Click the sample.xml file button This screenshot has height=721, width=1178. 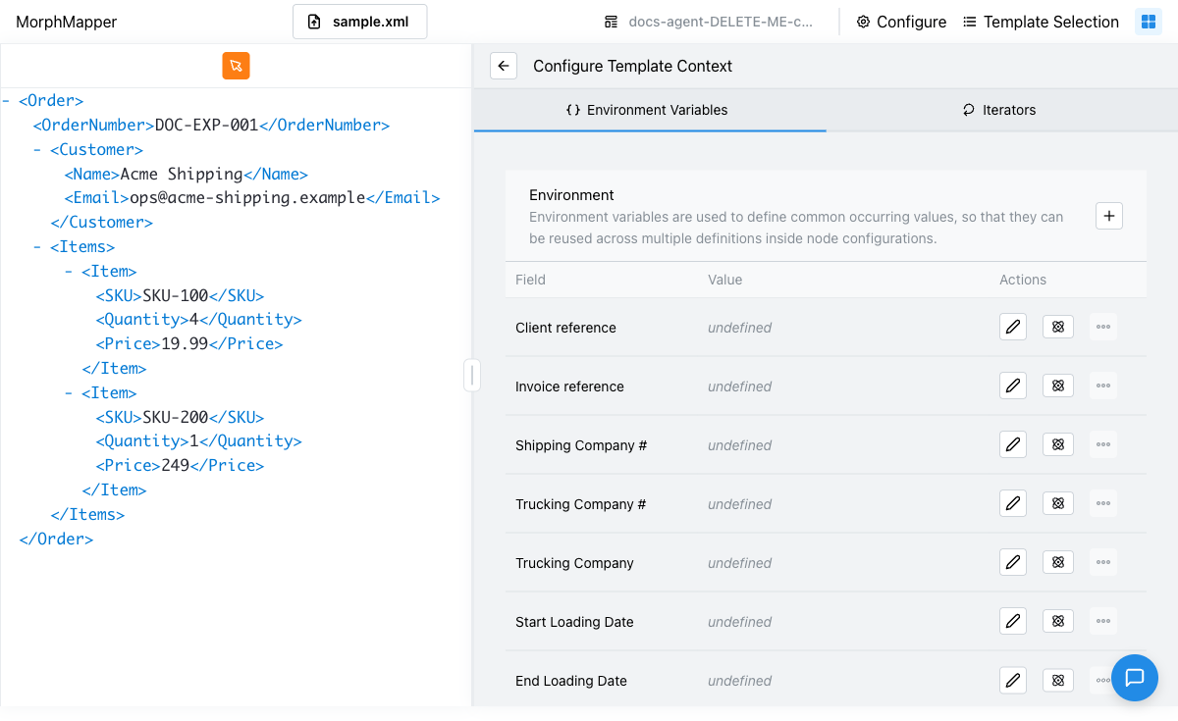click(359, 22)
